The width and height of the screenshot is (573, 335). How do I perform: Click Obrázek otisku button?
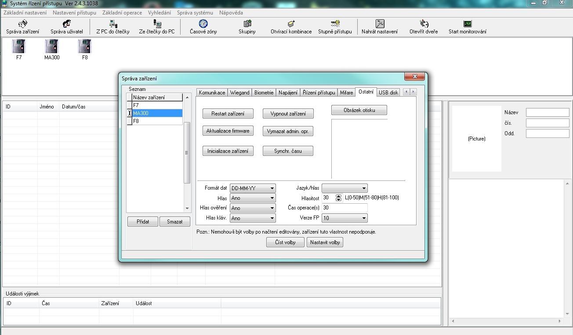pos(359,110)
